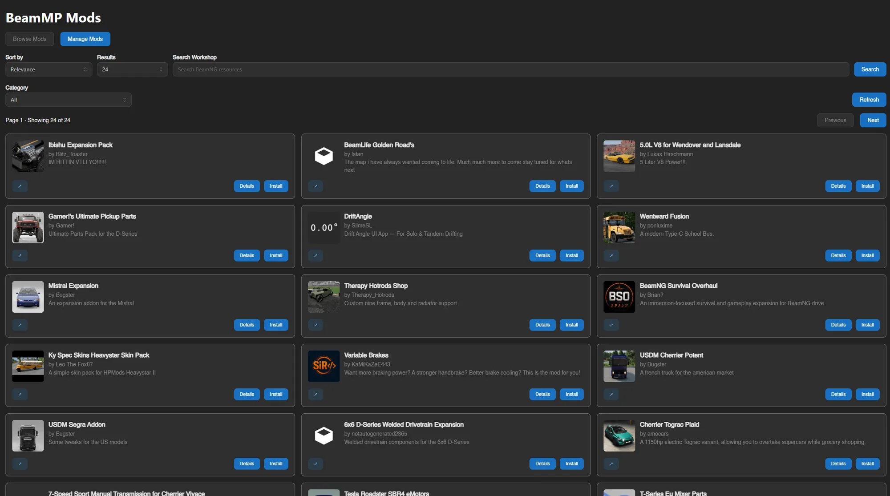Click the 'Gamer!'s Ultimate Pickup Parts' title

[x=92, y=216]
